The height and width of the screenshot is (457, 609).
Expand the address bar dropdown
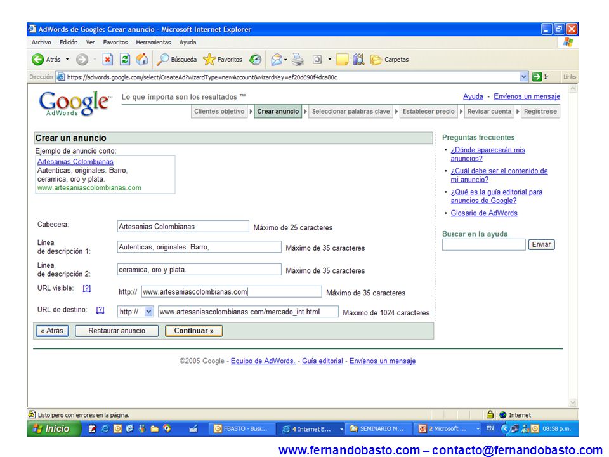tap(523, 77)
